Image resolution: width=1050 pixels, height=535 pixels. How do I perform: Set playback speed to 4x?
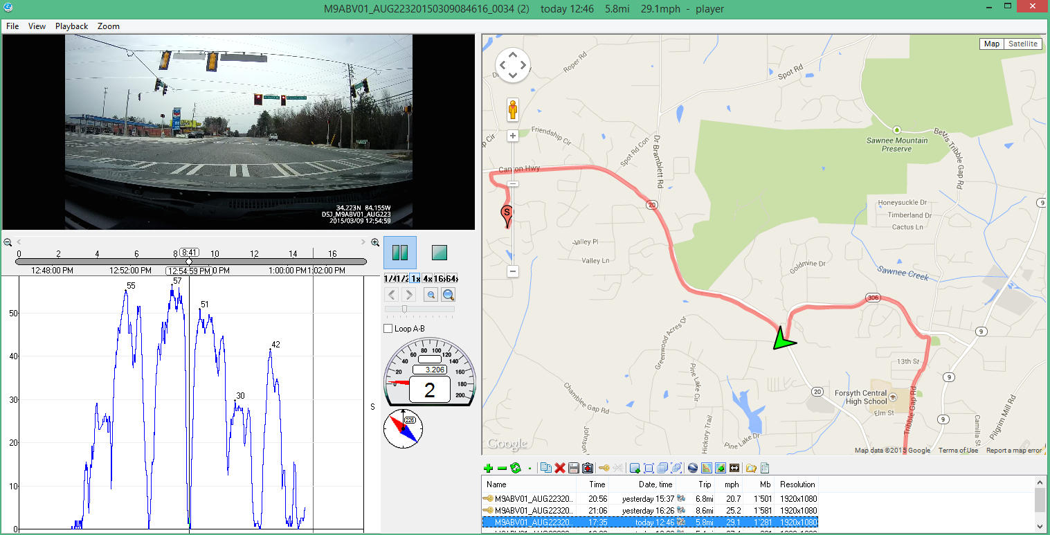click(428, 278)
